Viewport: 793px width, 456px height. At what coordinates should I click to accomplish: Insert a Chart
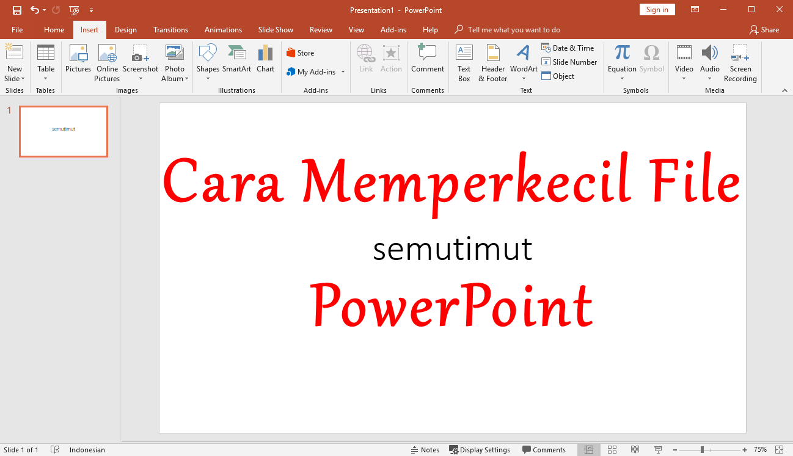[265, 59]
